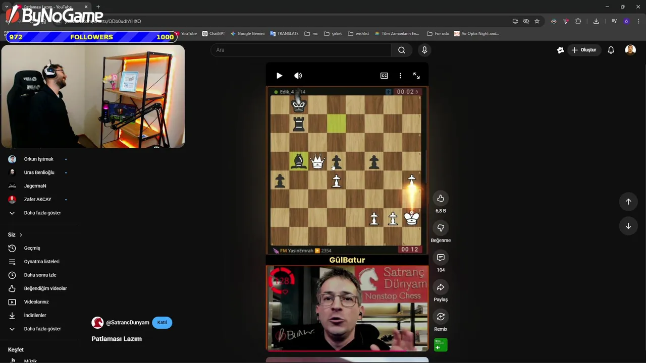Open the Chrome downloads icon
This screenshot has height=363, width=646.
(x=596, y=21)
